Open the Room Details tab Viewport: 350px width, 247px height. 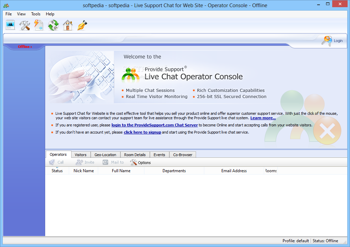click(x=135, y=155)
